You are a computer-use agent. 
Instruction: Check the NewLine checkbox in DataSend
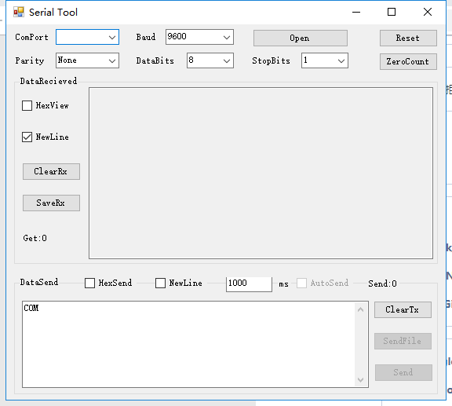(x=160, y=283)
